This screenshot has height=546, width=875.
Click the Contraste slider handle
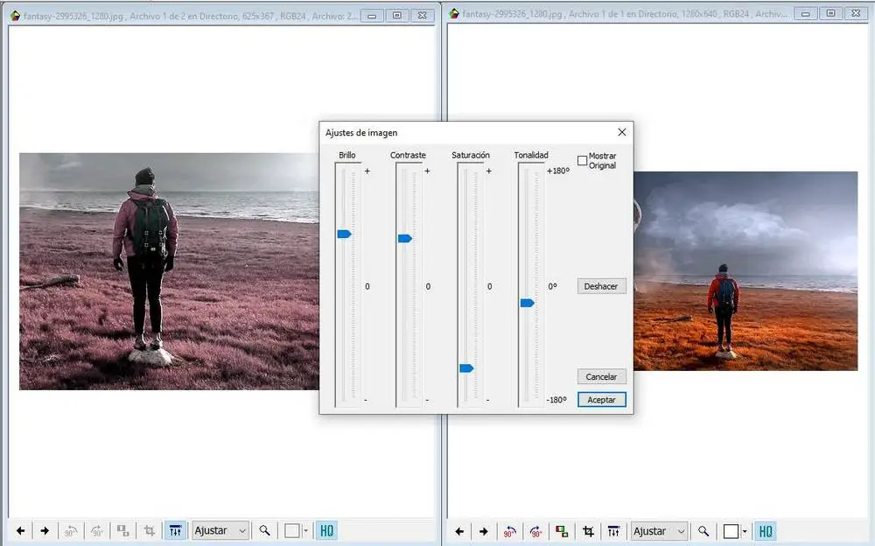pyautogui.click(x=405, y=238)
